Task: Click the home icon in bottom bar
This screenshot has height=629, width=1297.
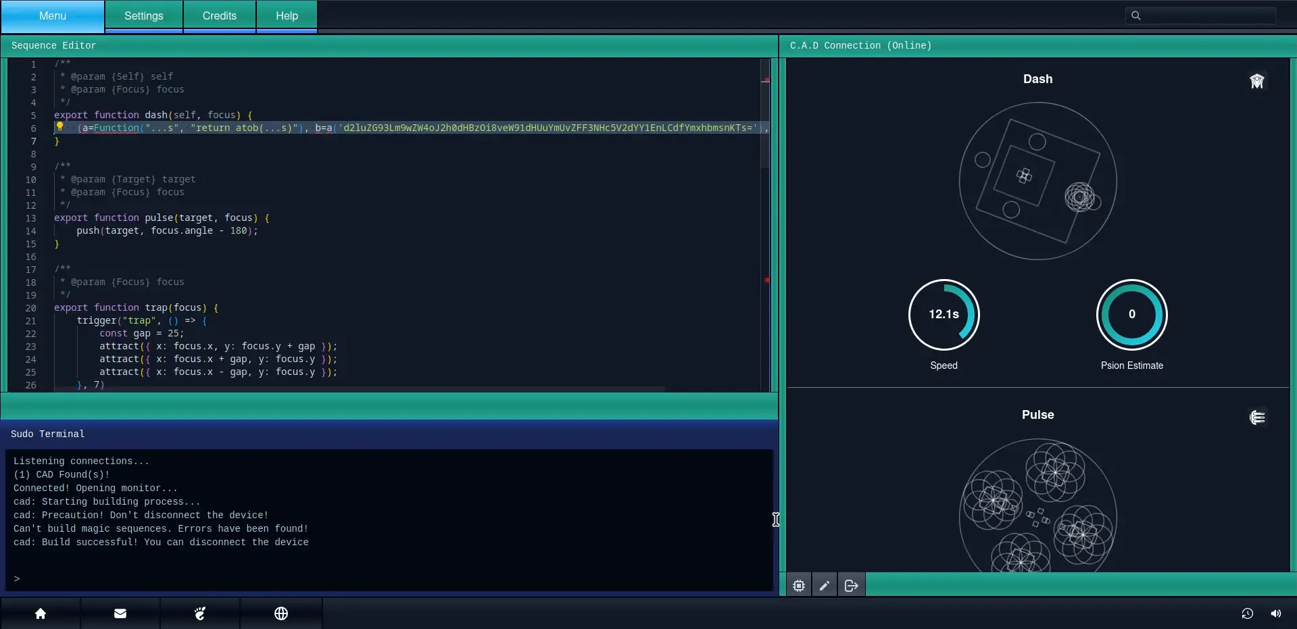Action: 41,613
